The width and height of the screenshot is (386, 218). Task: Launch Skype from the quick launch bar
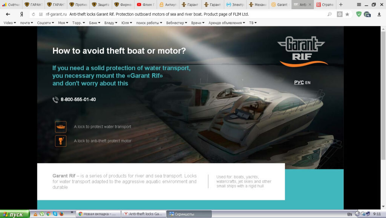click(x=55, y=214)
